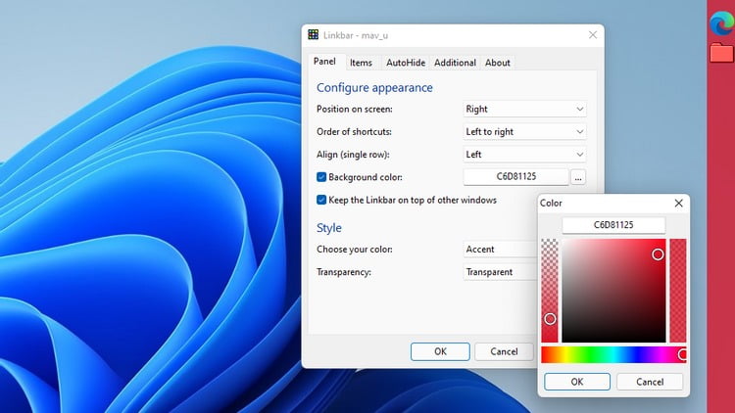Screen dimensions: 735x413
Task: Confirm color with OK in Color dialog
Action: coord(577,382)
